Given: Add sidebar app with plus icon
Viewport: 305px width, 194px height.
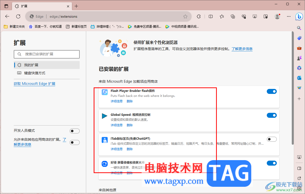Looking at the screenshot, I should click(x=299, y=99).
